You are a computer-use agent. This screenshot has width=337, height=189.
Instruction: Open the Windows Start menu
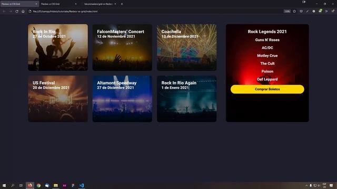coord(4,185)
